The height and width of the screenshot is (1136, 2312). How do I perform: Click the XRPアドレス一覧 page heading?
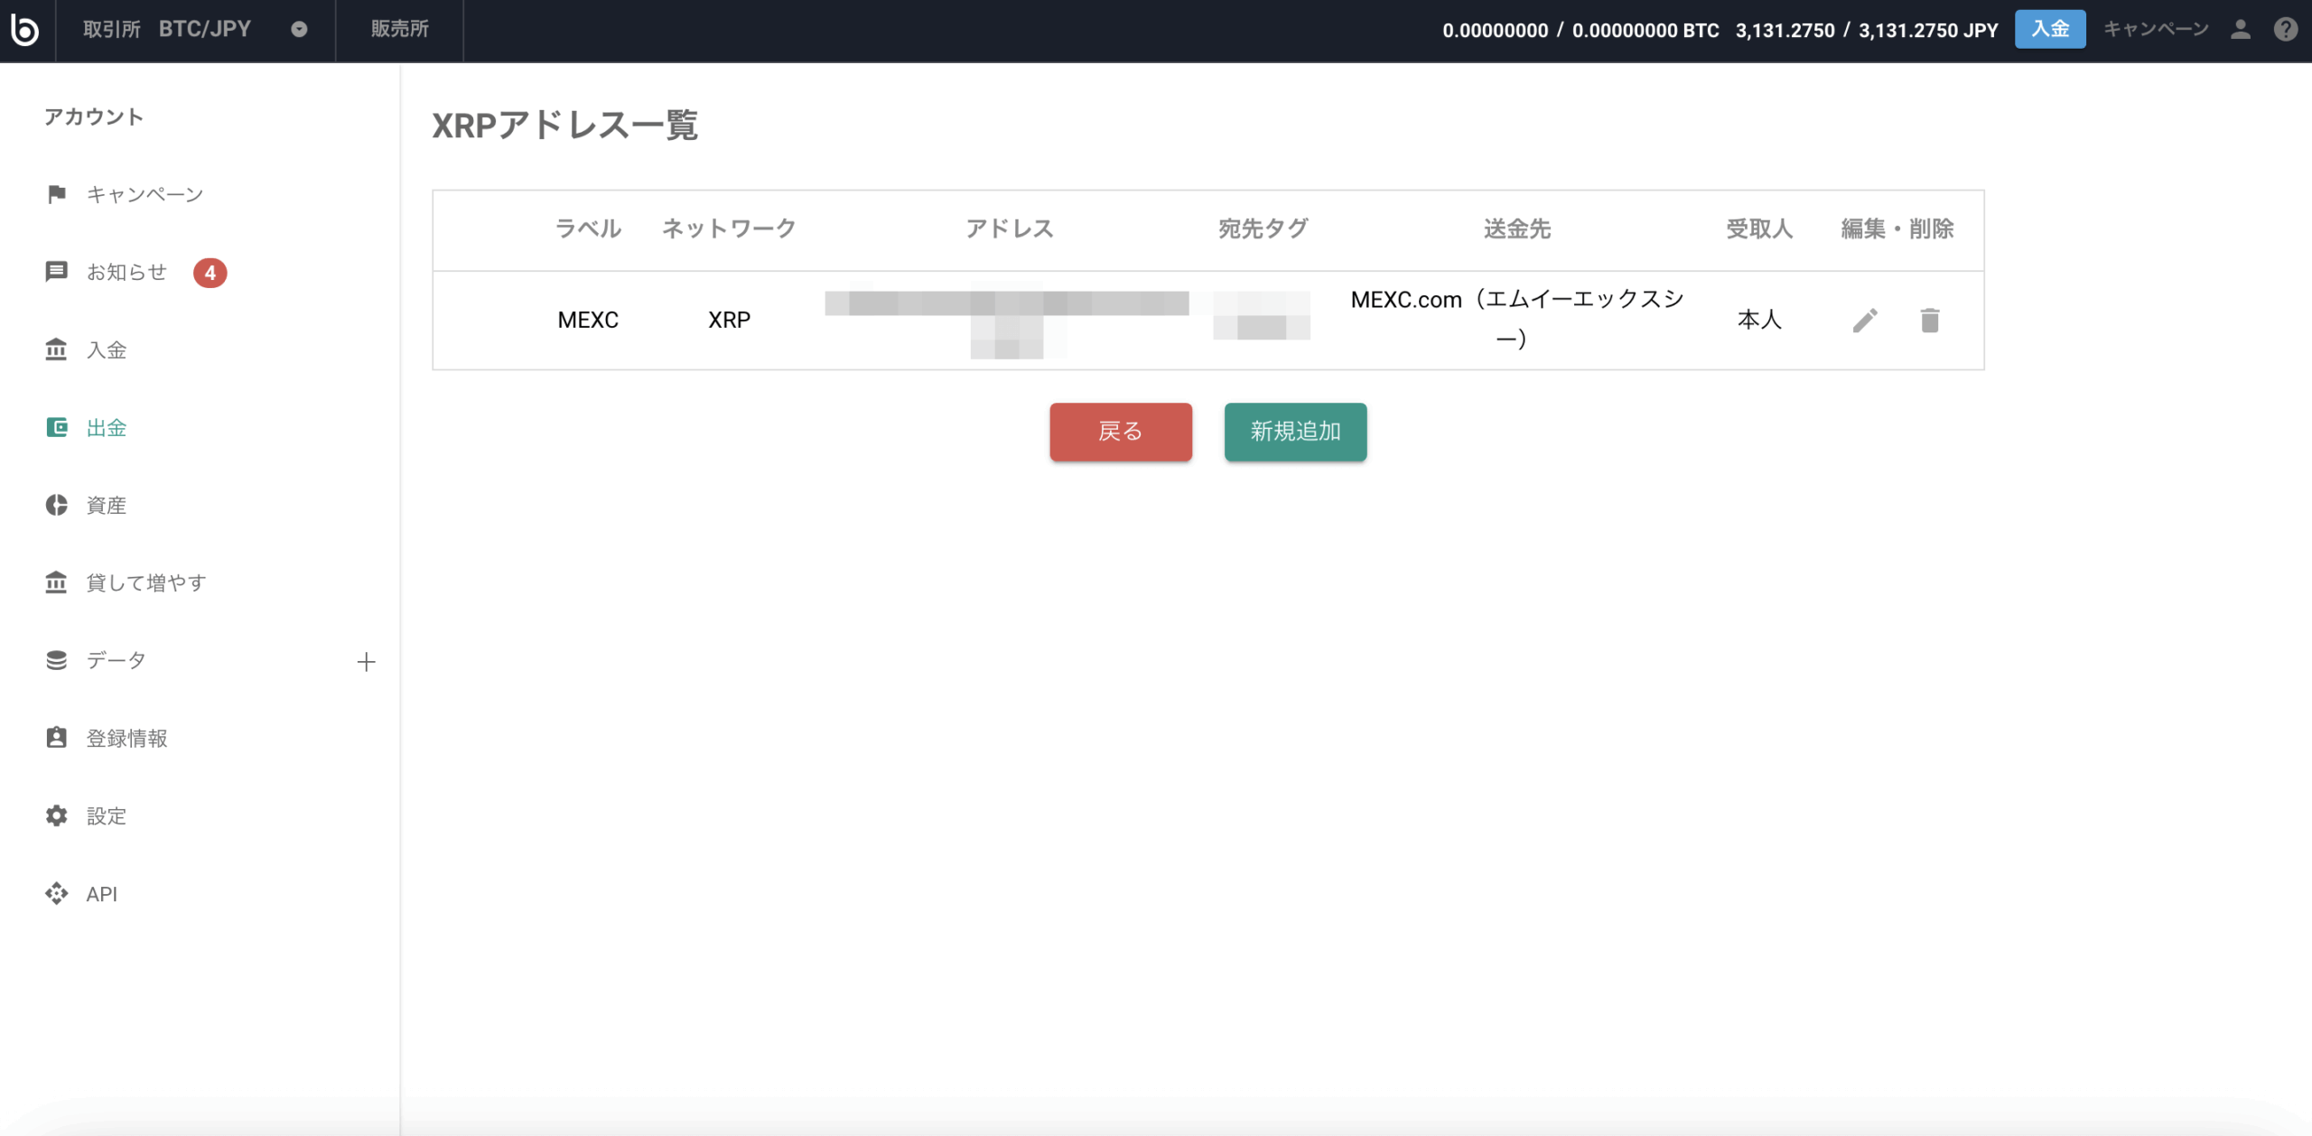[x=565, y=125]
